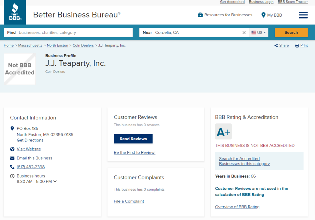Click the Read Reviews button

(133, 139)
